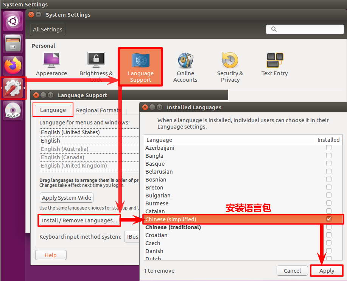The width and height of the screenshot is (347, 281).
Task: Uncheck the Chinese (simplified) installed checkbox
Action: tap(328, 219)
